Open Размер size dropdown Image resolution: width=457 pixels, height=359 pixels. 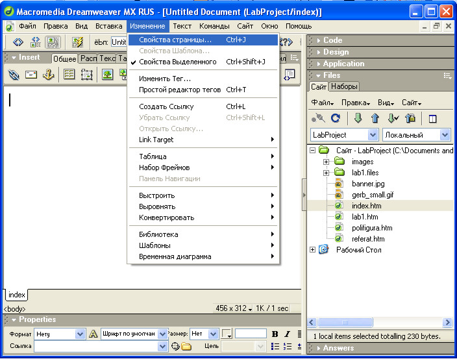[214, 334]
